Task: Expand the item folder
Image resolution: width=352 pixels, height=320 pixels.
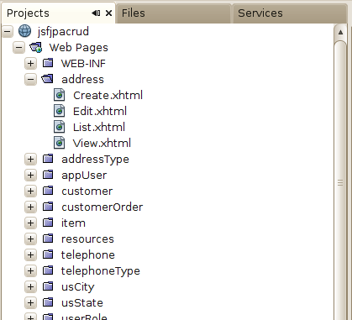Action: coord(30,223)
